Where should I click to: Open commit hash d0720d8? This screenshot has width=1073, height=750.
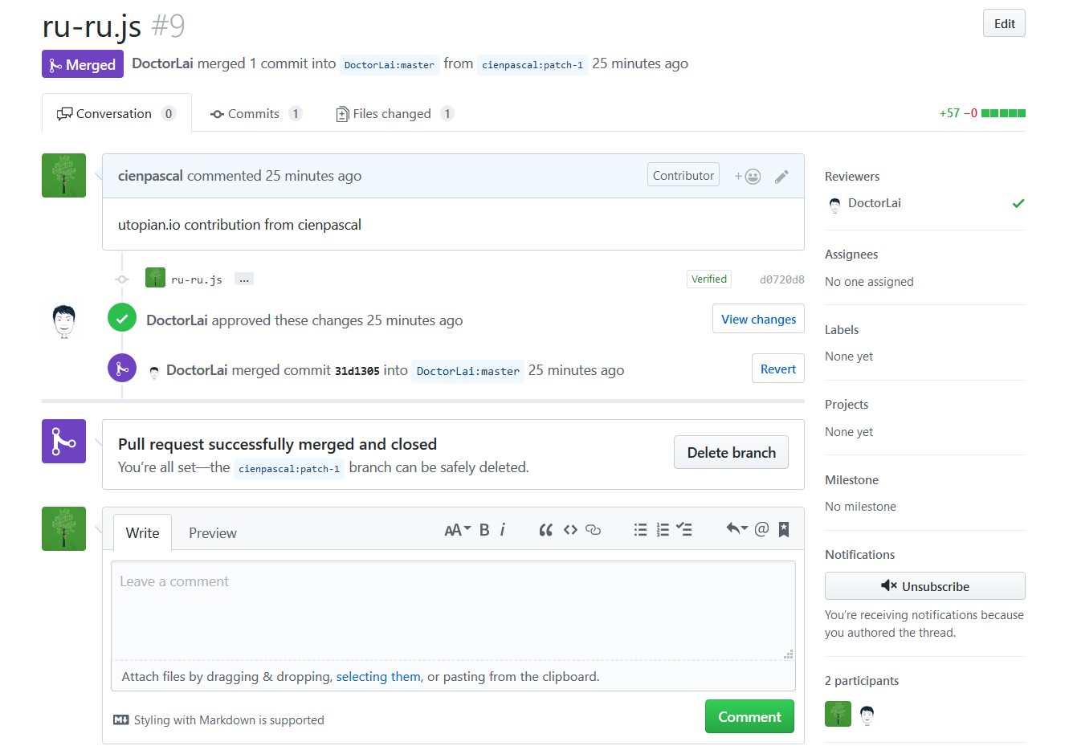click(781, 279)
